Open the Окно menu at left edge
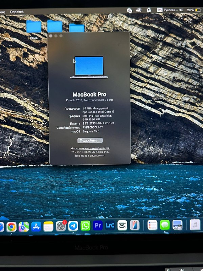The width and height of the screenshot is (203, 271). (x=3, y=12)
